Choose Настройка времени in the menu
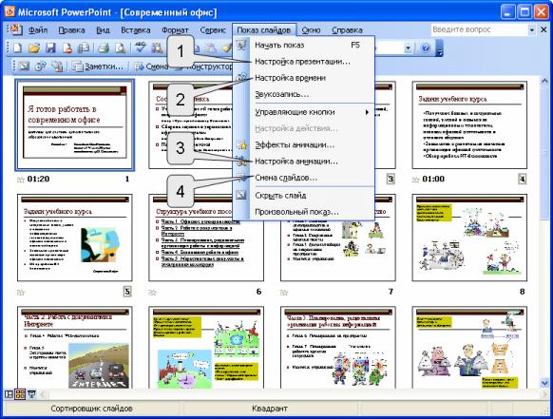The image size is (553, 419). pyautogui.click(x=304, y=78)
